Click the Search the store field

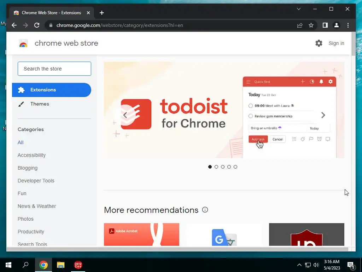54,69
